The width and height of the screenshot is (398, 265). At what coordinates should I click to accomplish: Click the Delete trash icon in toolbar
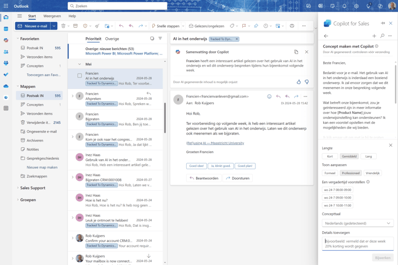tap(63, 26)
